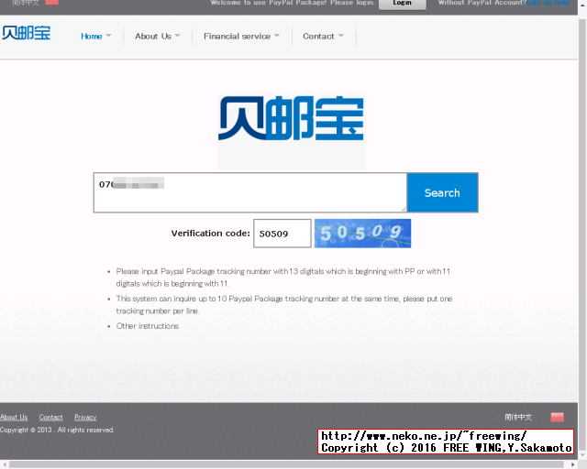Open the About Us footer link
The image size is (587, 469).
pos(14,417)
